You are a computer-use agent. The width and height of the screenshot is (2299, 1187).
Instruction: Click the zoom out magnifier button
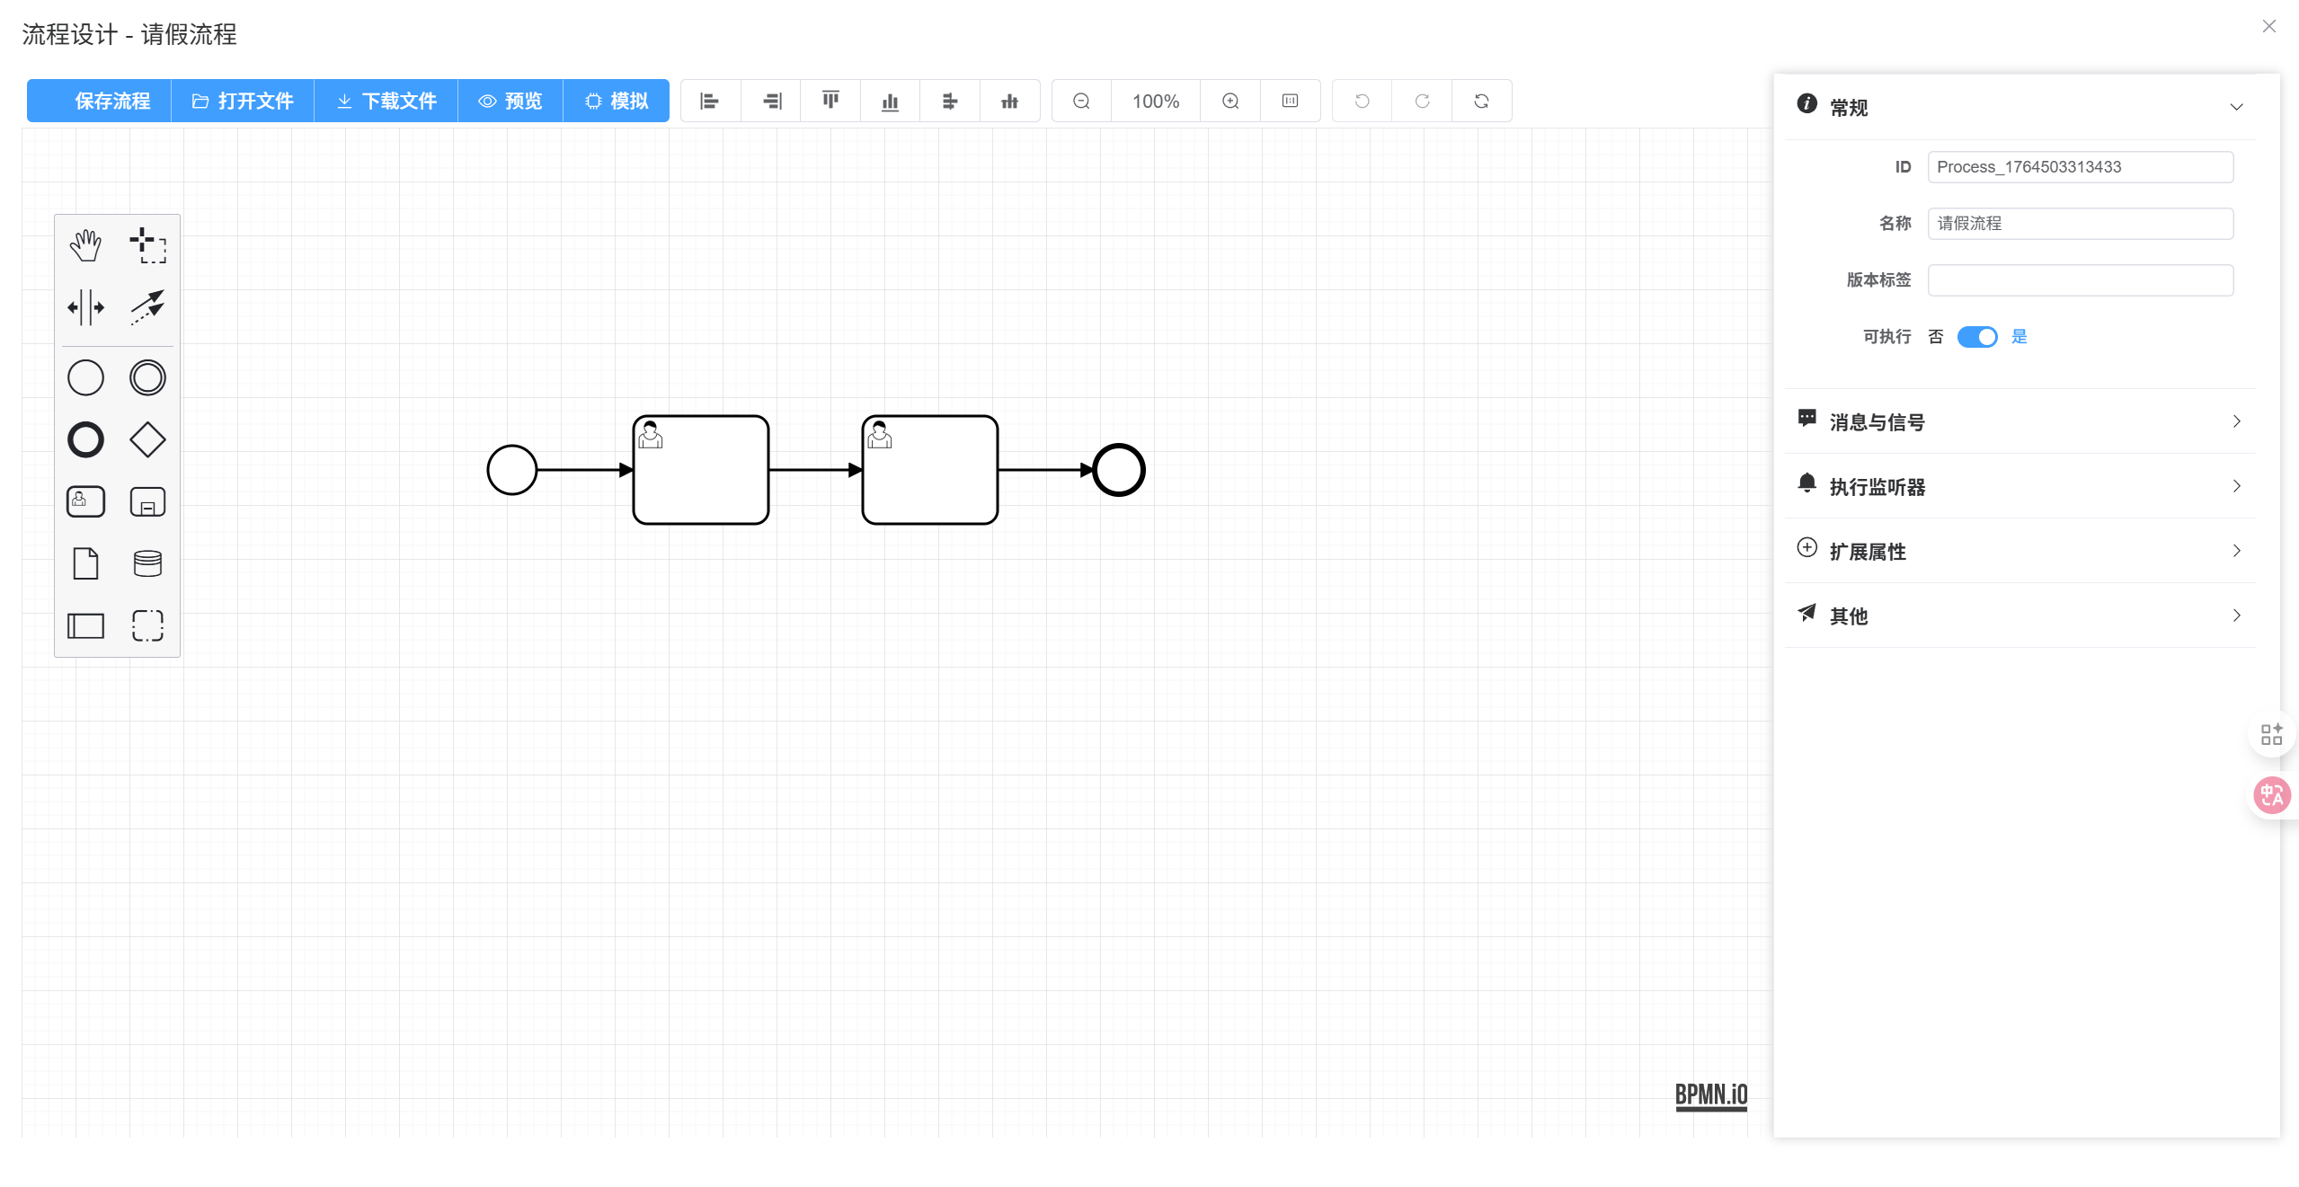point(1081,102)
